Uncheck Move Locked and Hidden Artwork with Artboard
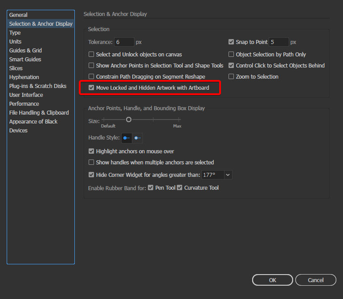The image size is (343, 299). coord(91,88)
